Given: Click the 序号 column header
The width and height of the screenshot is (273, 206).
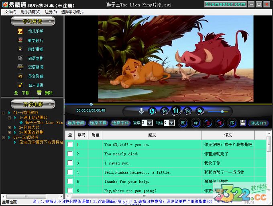Looking at the screenshot, I should [x=81, y=135].
